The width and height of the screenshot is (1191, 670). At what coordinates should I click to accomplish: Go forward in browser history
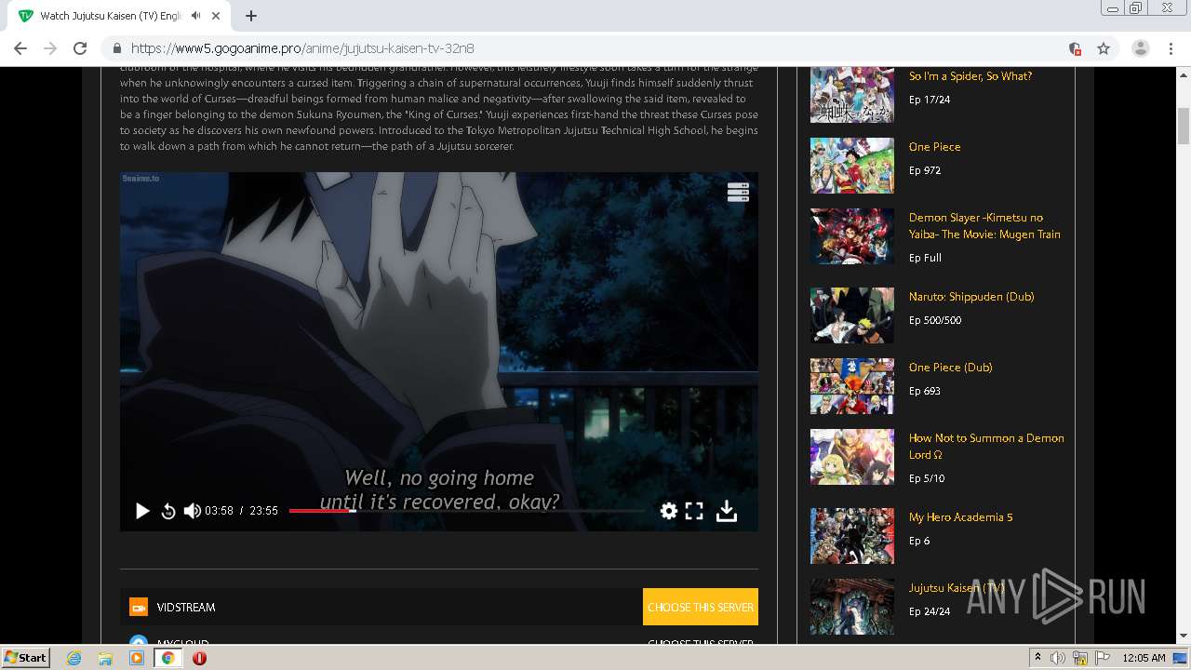coord(50,48)
